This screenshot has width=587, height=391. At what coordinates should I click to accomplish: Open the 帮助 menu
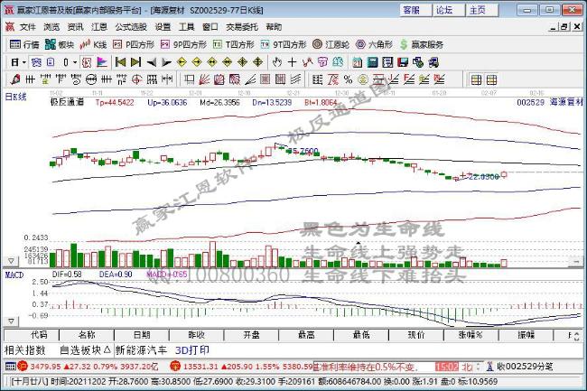(274, 27)
